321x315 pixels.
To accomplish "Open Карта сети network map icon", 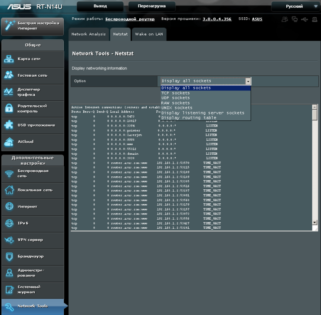I will pos(9,59).
